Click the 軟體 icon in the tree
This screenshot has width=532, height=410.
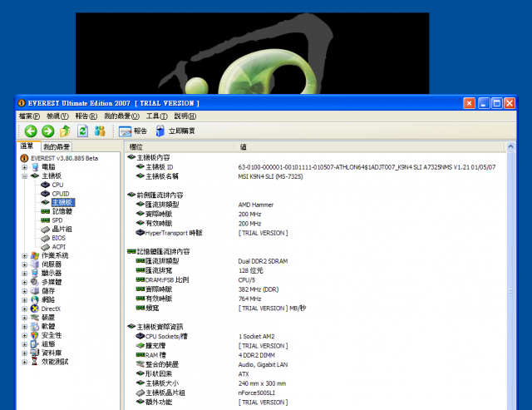click(35, 327)
